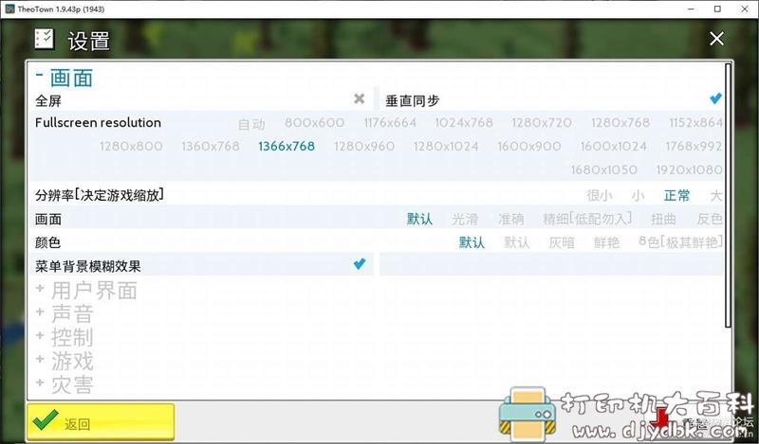The image size is (759, 444).
Task: Select the 1366x768 resolution
Action: tap(287, 146)
